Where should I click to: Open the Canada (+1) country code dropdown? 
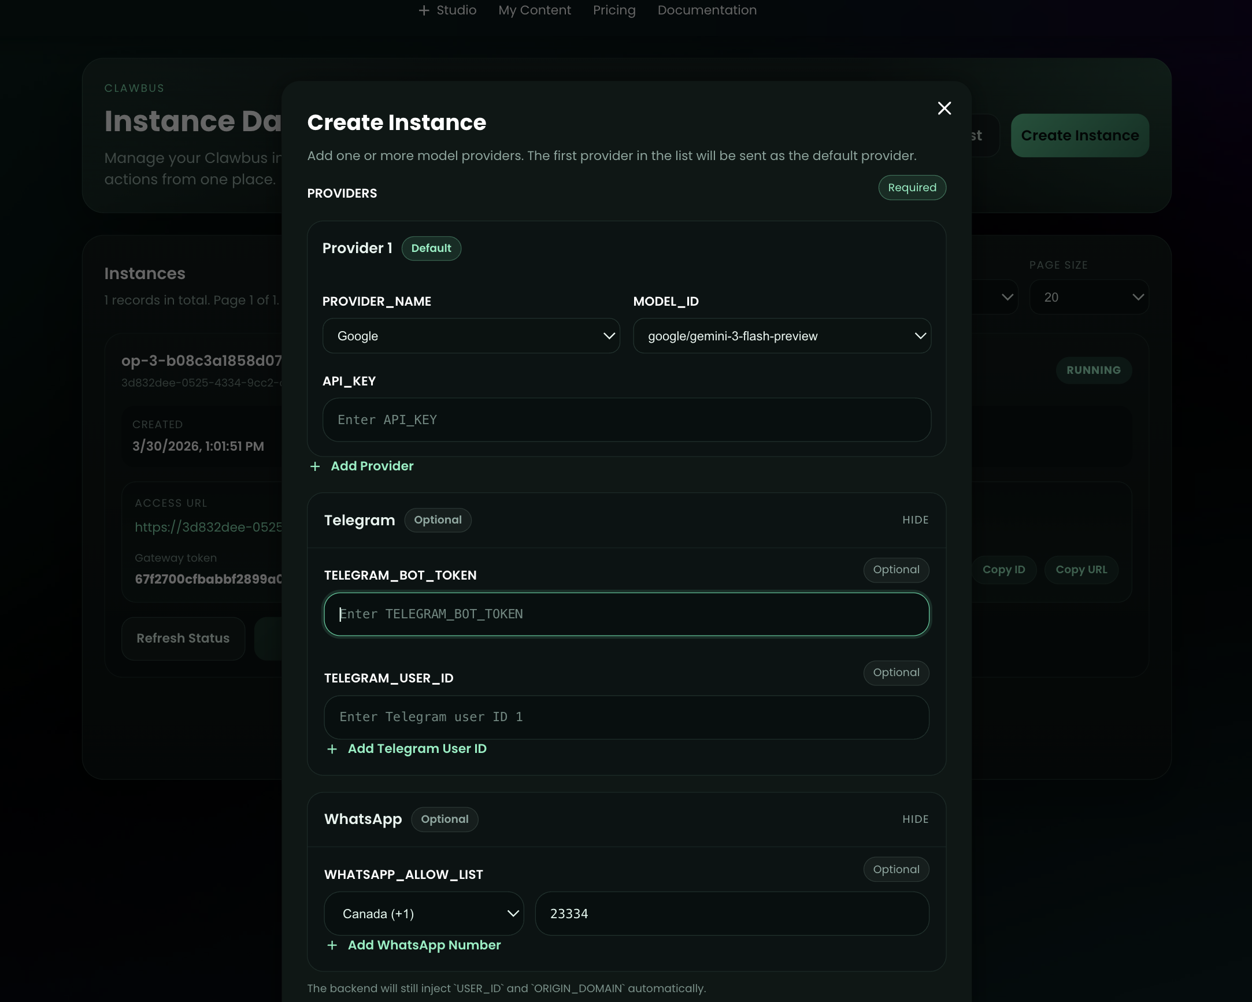coord(423,913)
